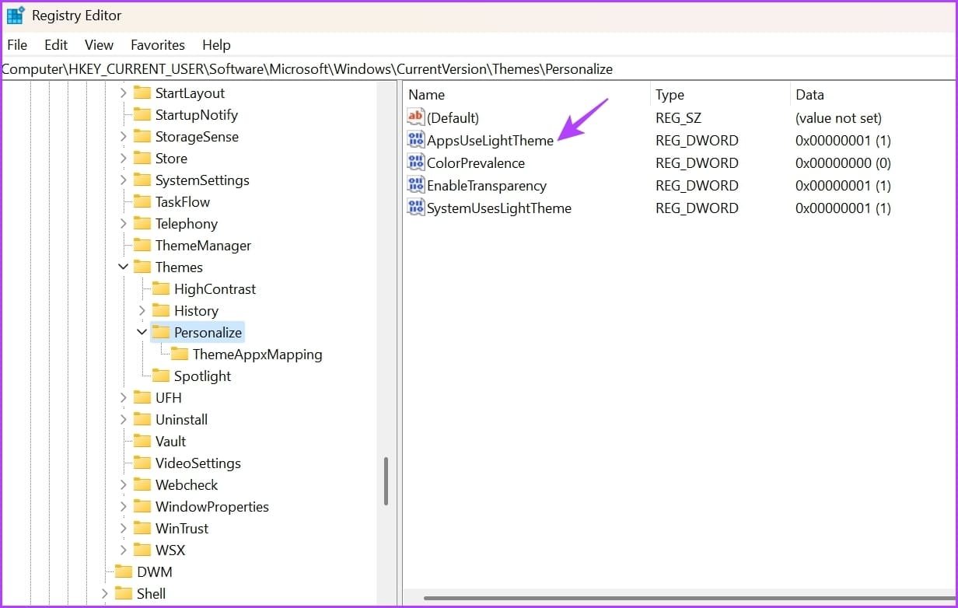Screen dimensions: 958x608
Task: Click the HighContrast folder icon
Action: [161, 288]
